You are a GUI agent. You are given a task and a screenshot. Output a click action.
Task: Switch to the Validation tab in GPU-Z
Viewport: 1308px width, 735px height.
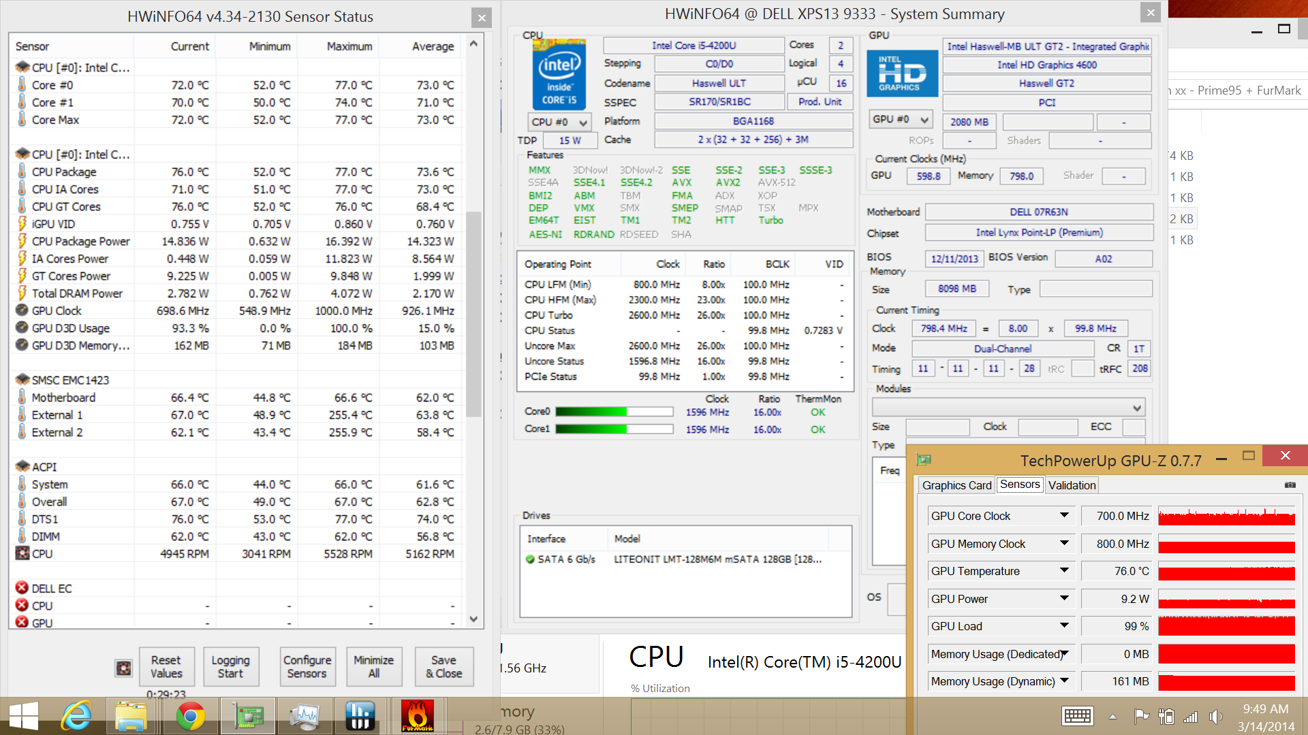point(1072,485)
